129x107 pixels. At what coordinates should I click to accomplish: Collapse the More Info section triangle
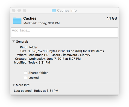pyautogui.click(x=14, y=85)
